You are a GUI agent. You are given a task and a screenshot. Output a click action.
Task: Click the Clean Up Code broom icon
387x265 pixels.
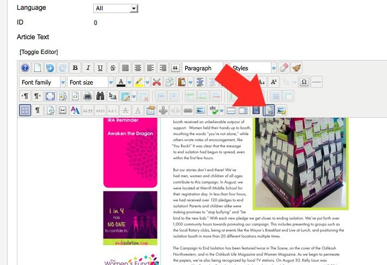coord(297,68)
